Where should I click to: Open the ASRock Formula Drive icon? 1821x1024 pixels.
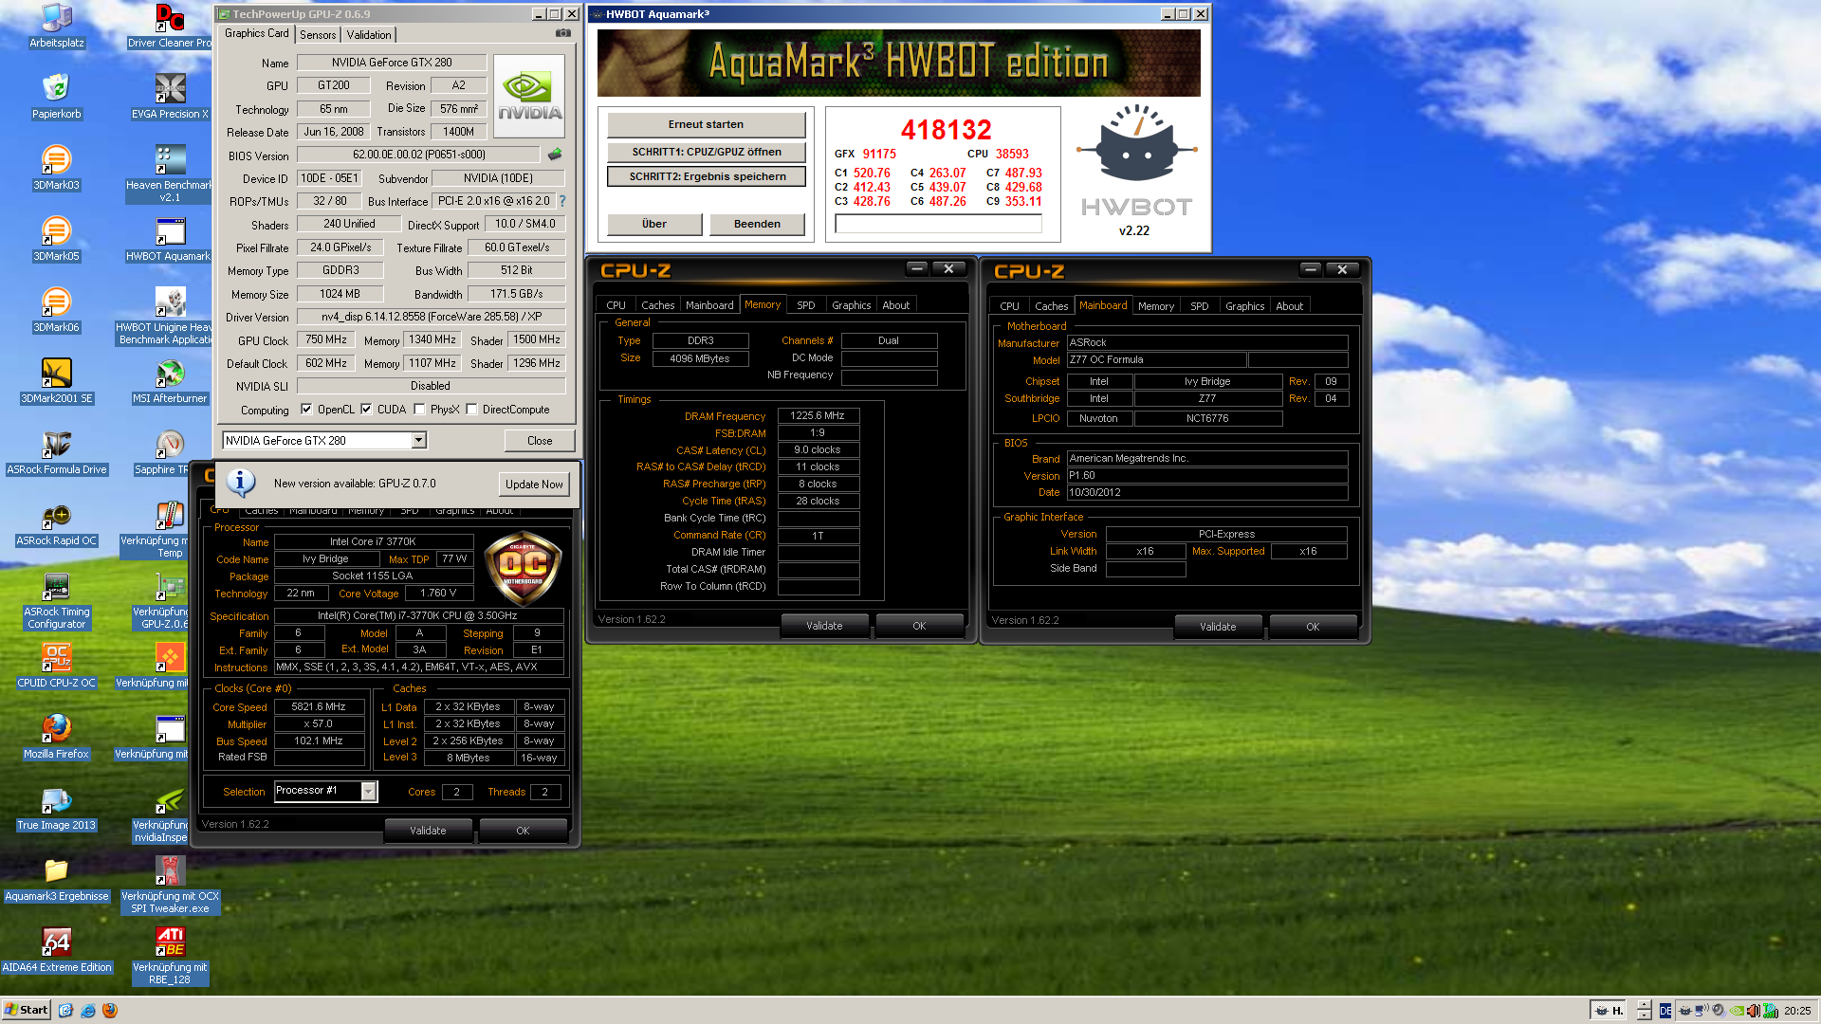pyautogui.click(x=56, y=452)
